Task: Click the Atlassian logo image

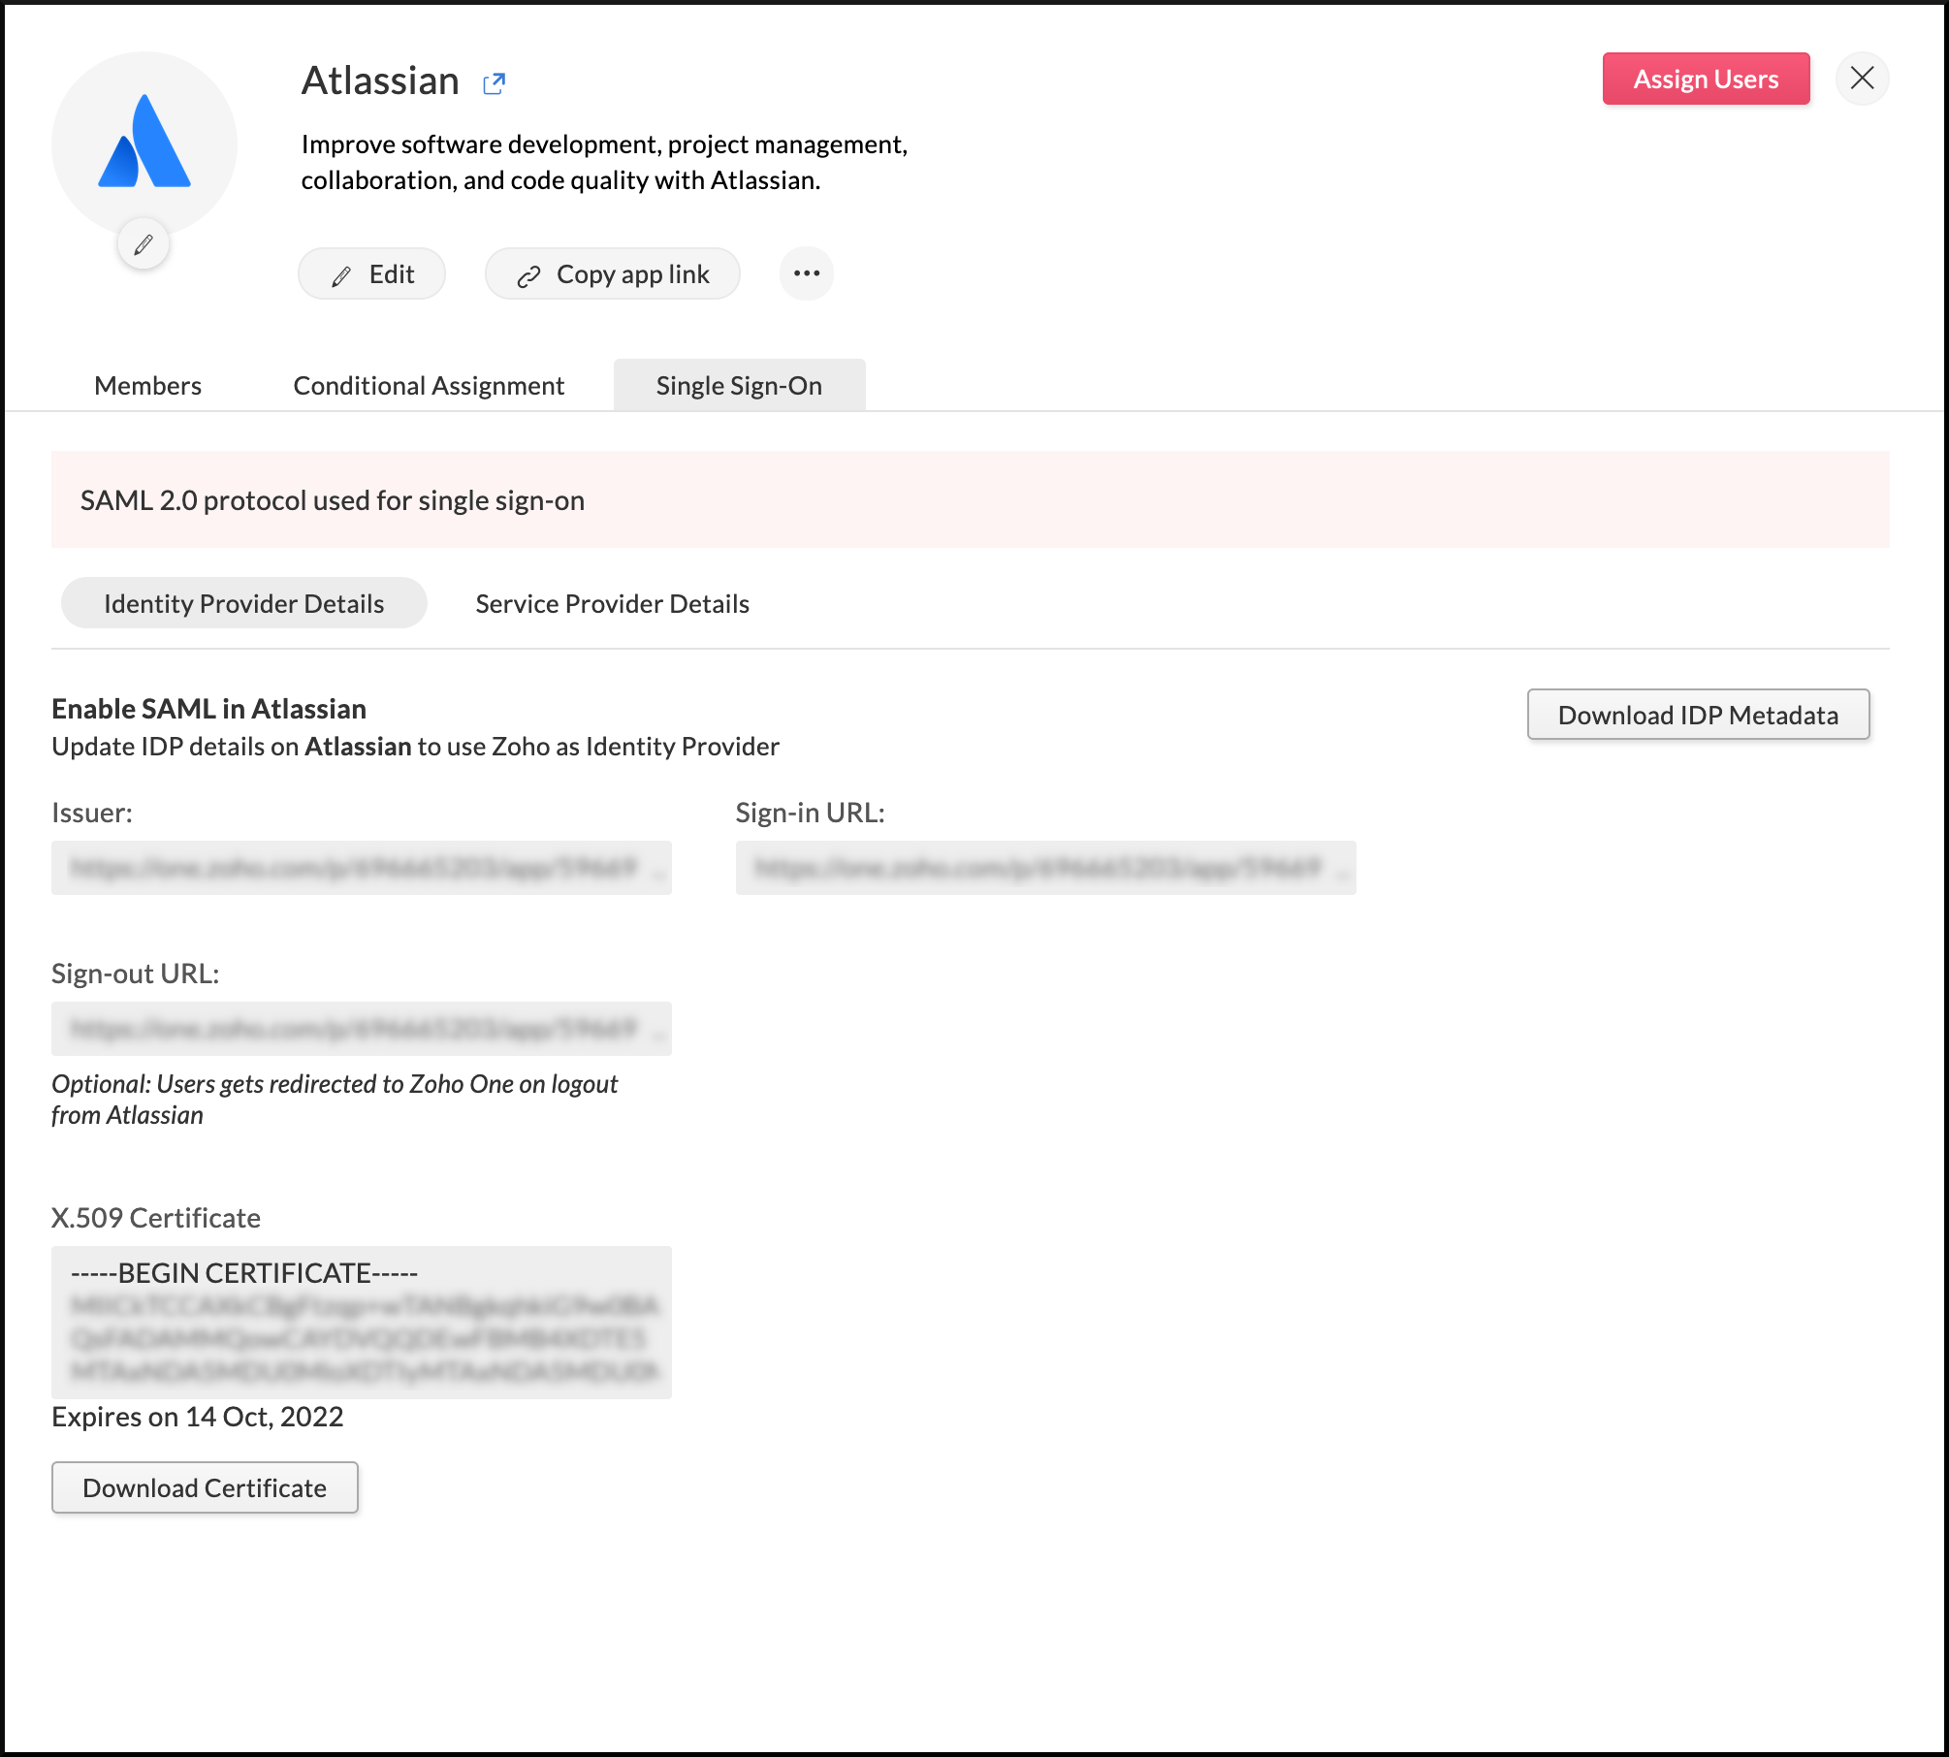Action: [144, 143]
